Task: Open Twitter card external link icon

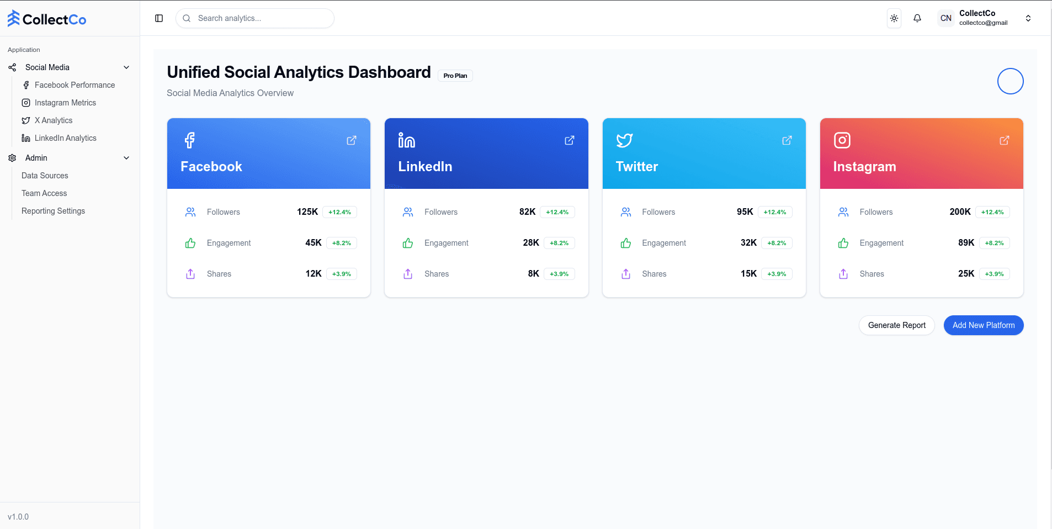Action: click(x=787, y=140)
